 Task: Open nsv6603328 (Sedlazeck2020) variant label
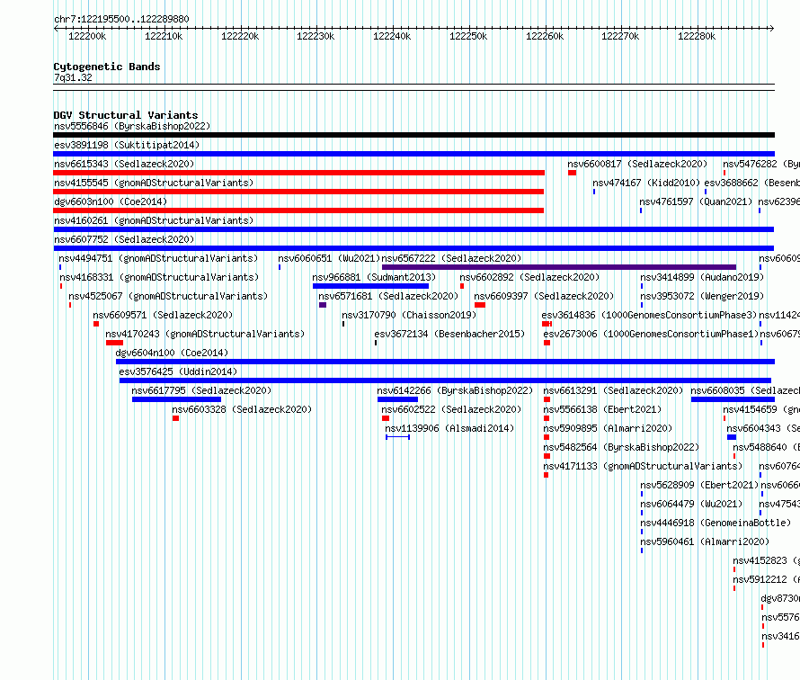pyautogui.click(x=242, y=409)
